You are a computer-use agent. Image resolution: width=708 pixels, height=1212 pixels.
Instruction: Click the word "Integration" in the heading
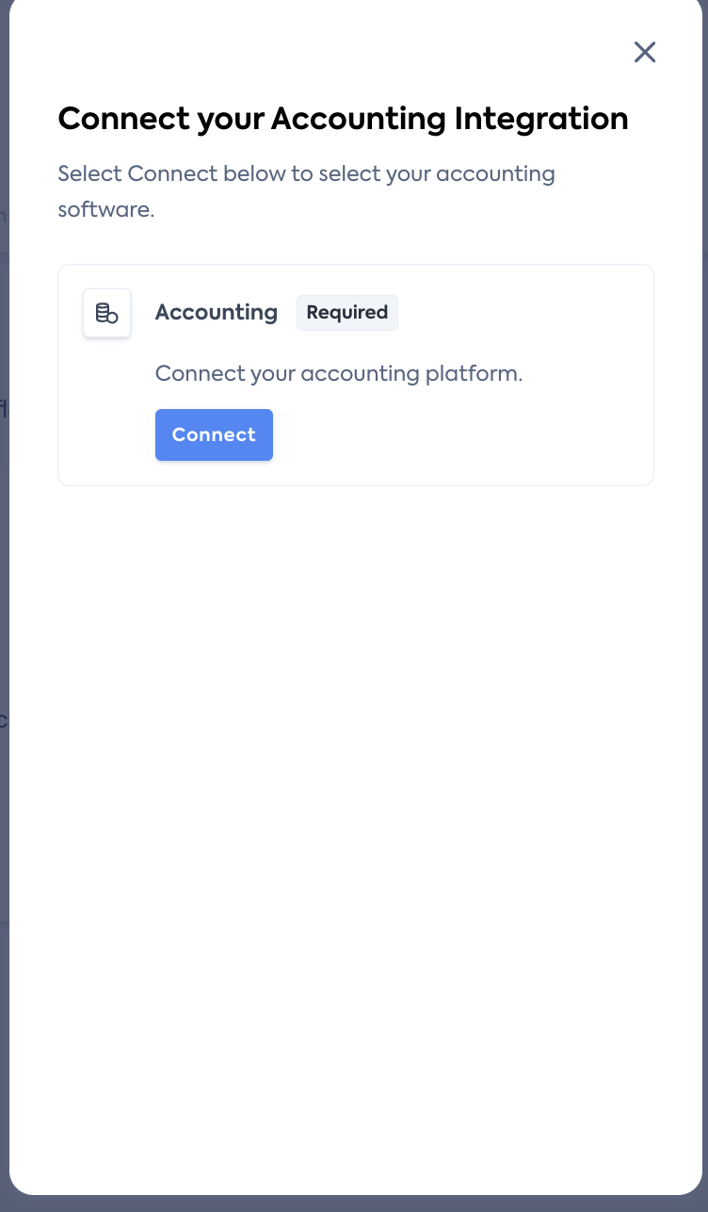tap(540, 119)
